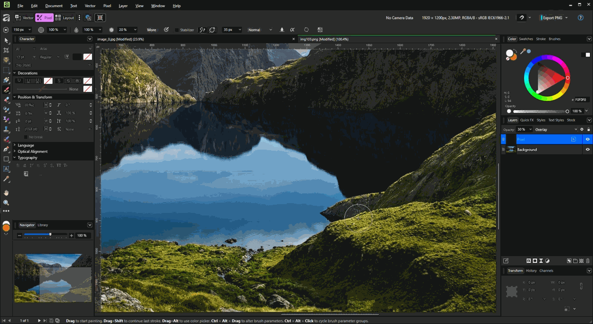Select the Move tool arrow
The width and height of the screenshot is (593, 324).
click(x=6, y=41)
